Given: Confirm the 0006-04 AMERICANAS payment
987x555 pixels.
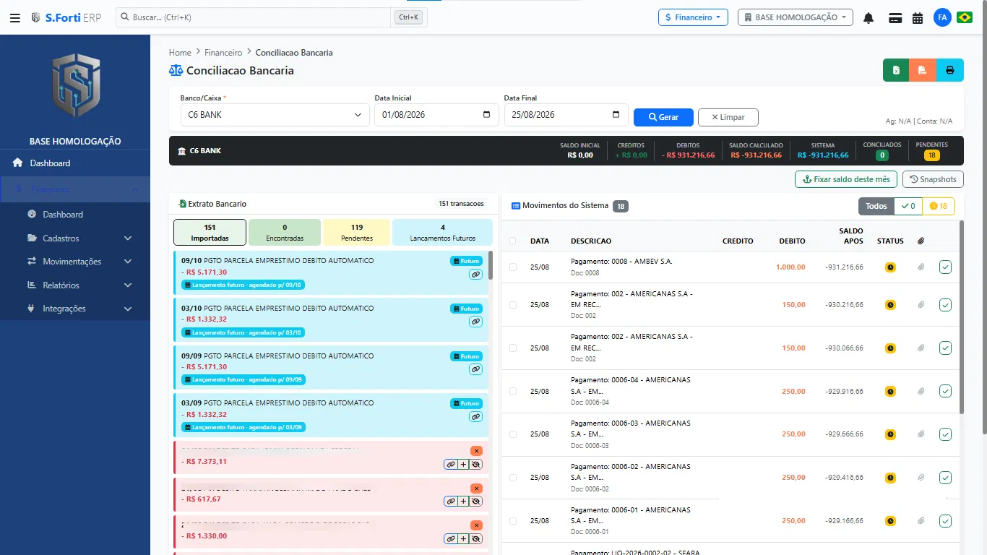Looking at the screenshot, I should tap(946, 391).
